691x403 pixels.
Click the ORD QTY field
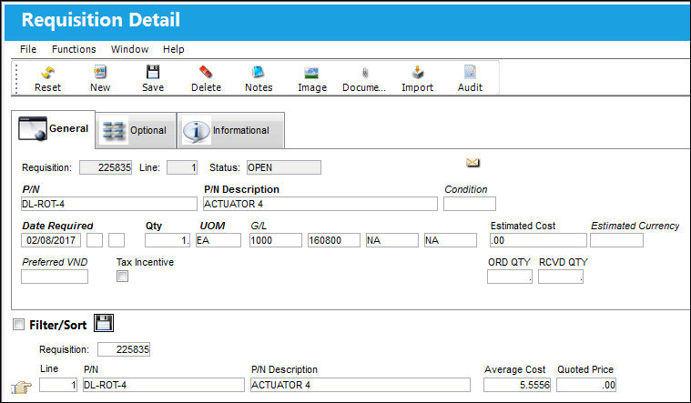(510, 277)
